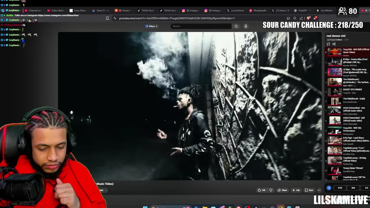Switch to the ChatGPT tab
This screenshot has width=370, height=208.
(x=302, y=11)
